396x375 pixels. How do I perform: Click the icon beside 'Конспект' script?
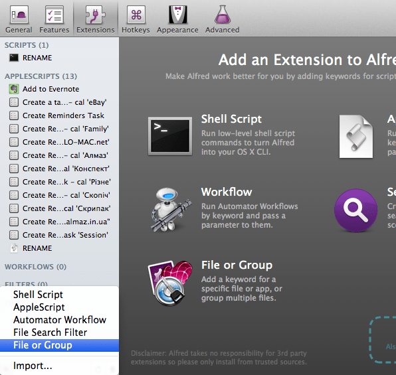click(x=14, y=169)
